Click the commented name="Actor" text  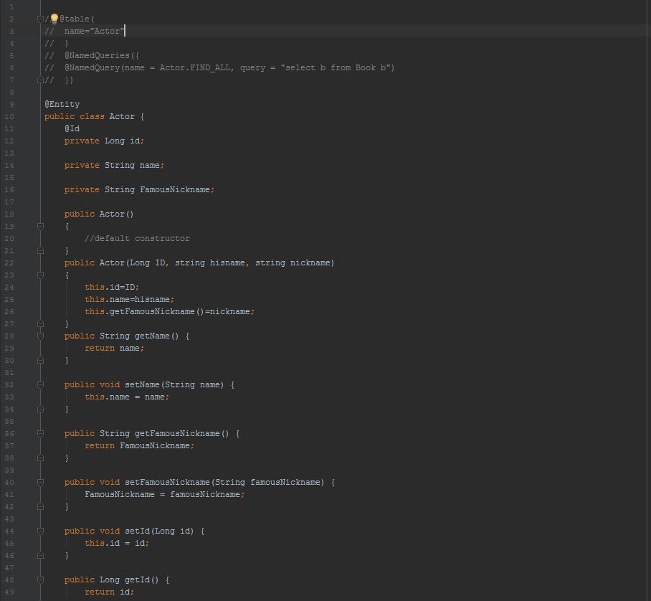pos(94,31)
